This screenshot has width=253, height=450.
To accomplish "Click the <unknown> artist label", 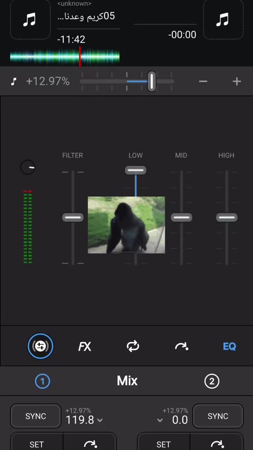I will pos(74,4).
